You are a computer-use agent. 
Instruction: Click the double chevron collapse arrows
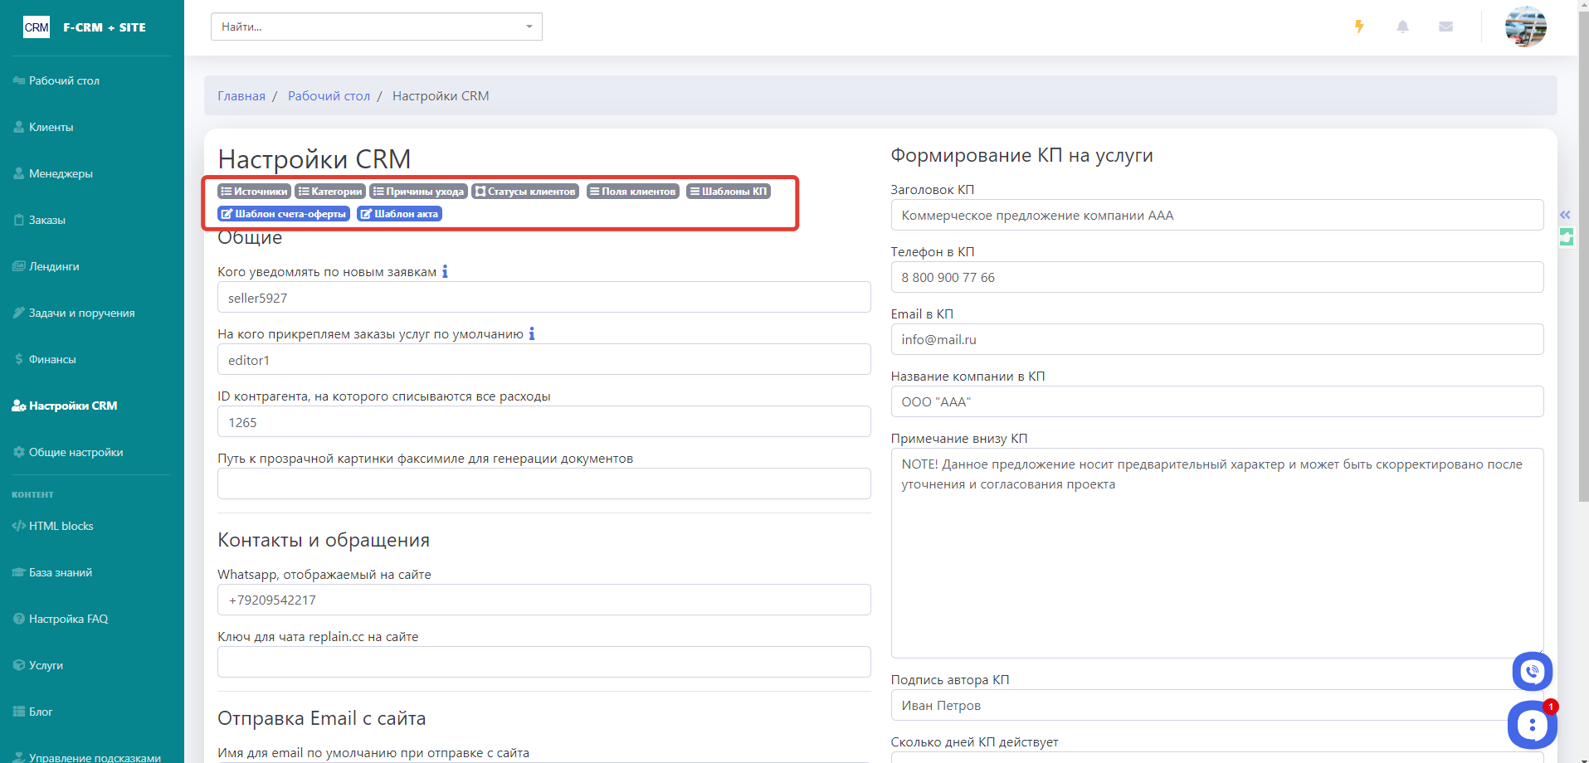1565,215
